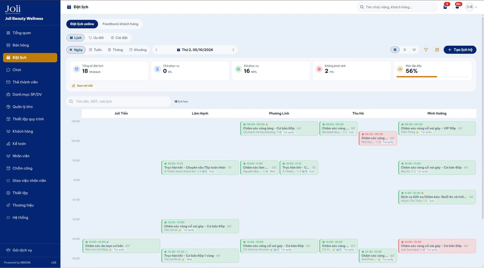Expand the Joli account menu
Screen dimensions: 484x268
pos(471,7)
